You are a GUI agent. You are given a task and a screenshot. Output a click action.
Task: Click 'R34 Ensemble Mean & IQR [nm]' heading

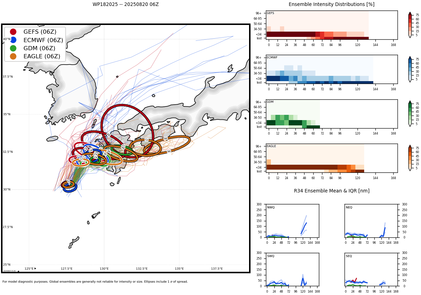point(332,191)
